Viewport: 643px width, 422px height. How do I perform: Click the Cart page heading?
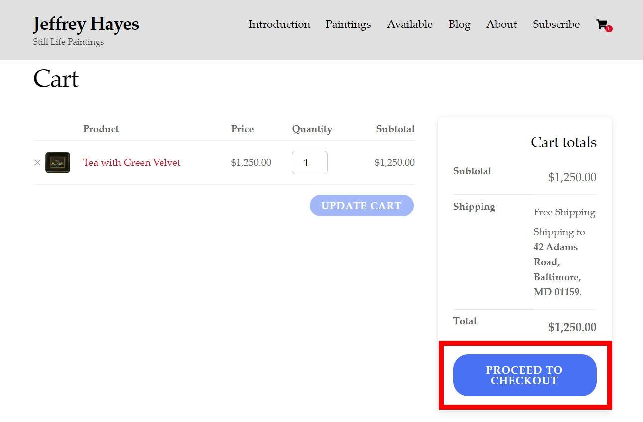click(x=56, y=79)
